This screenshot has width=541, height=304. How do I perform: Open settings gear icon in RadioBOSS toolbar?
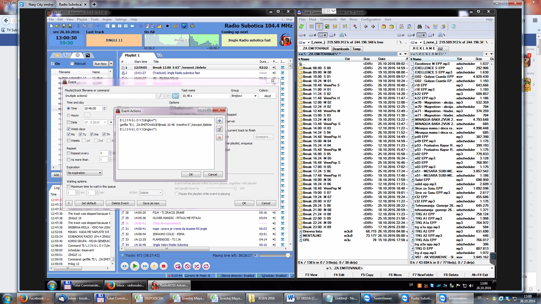[x=192, y=26]
